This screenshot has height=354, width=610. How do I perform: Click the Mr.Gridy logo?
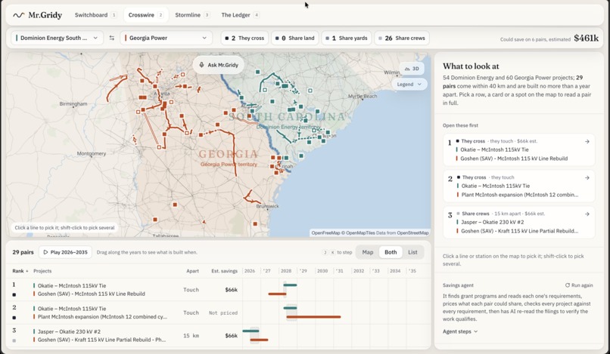pos(37,15)
